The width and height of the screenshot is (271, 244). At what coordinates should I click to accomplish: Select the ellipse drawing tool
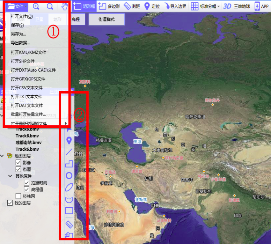[x=69, y=187]
